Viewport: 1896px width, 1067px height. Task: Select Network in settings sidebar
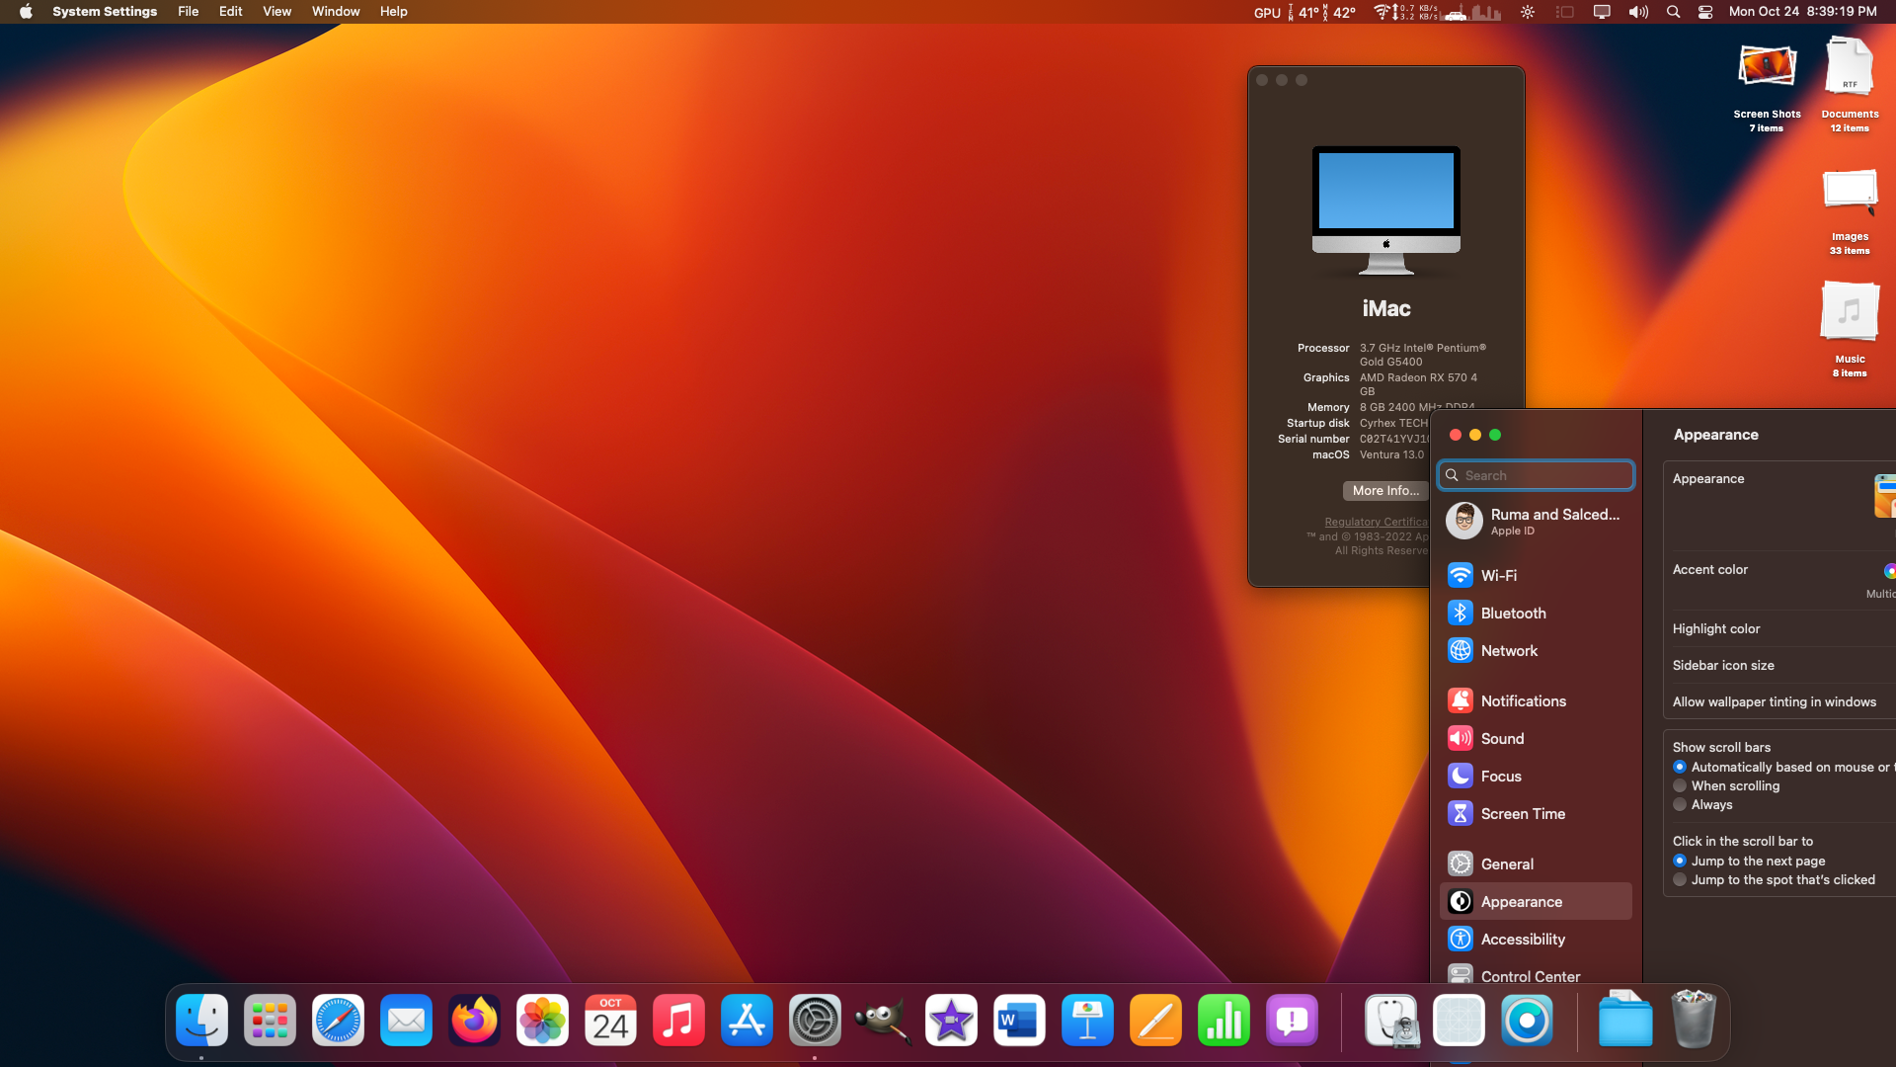click(1508, 650)
